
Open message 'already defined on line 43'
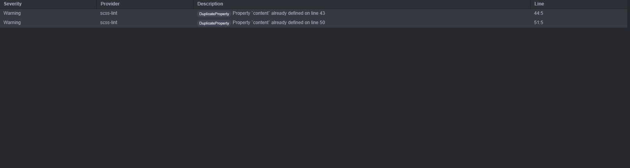[298, 13]
